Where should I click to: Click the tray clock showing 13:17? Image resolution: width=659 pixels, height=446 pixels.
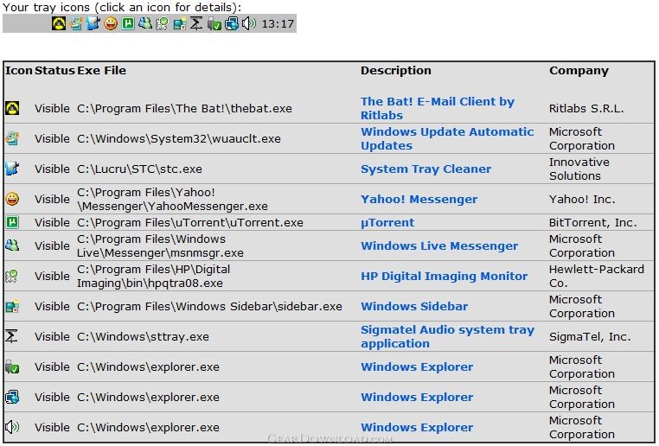278,24
